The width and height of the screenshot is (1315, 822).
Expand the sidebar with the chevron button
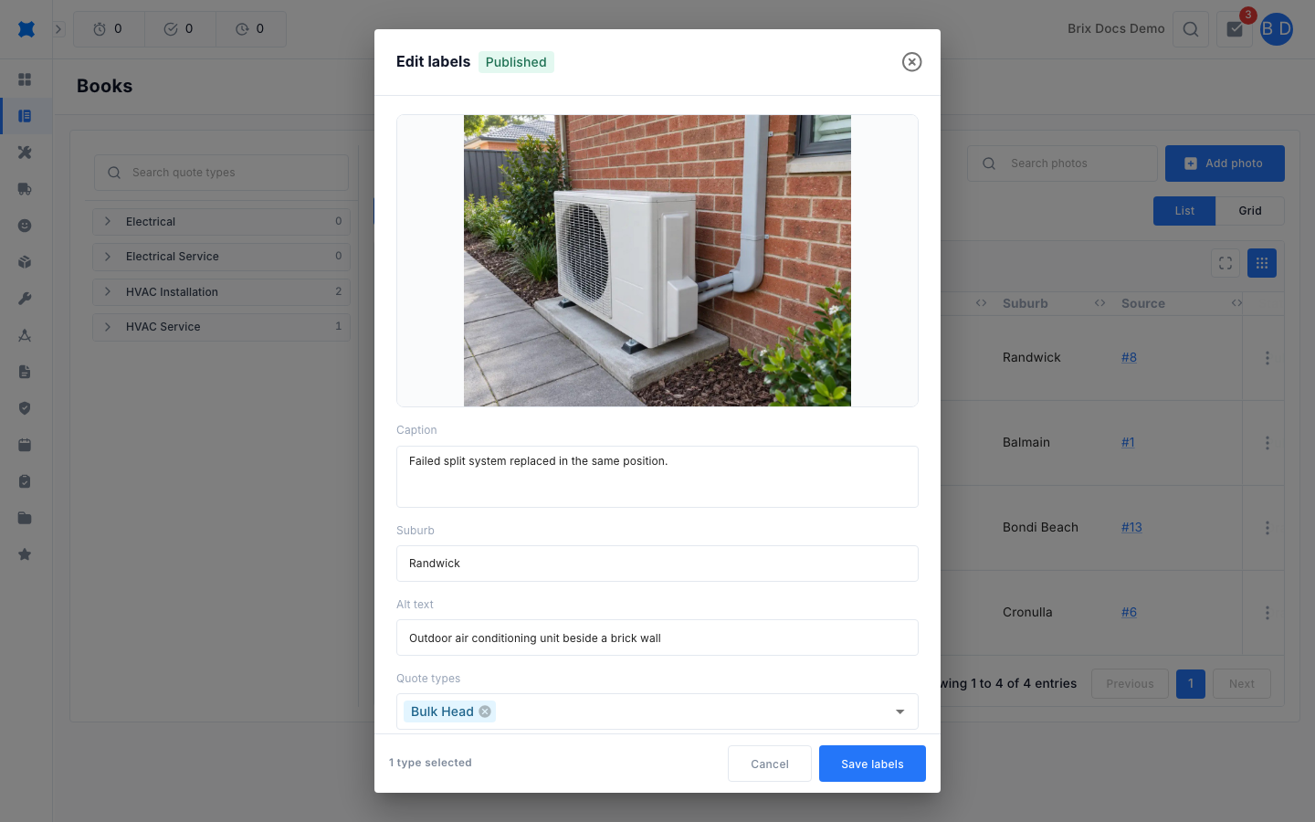[x=58, y=29]
